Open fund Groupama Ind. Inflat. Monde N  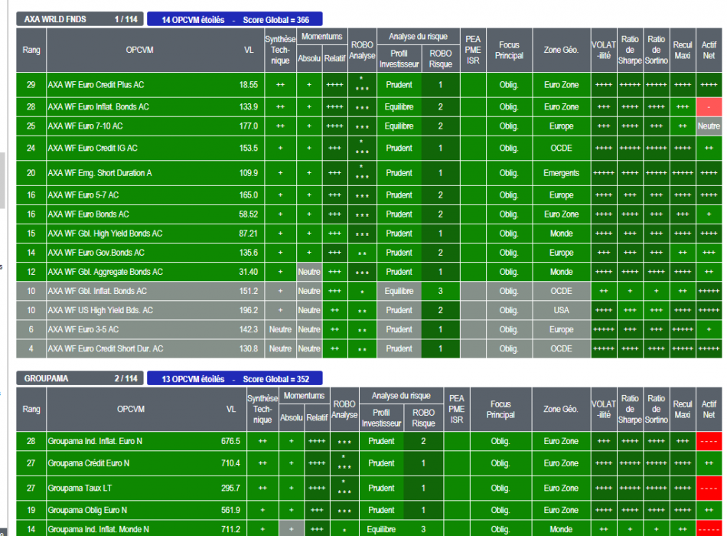pyautogui.click(x=98, y=530)
